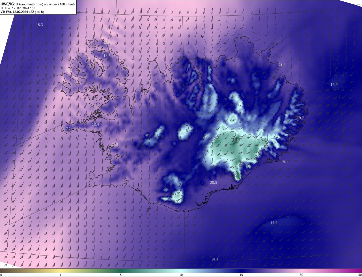Click the 18.6 value in the Westfjords

coord(107,56)
